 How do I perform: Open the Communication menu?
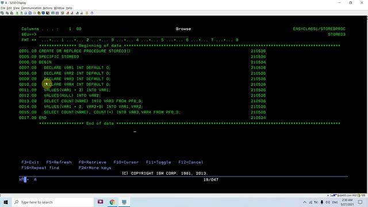click(x=31, y=8)
